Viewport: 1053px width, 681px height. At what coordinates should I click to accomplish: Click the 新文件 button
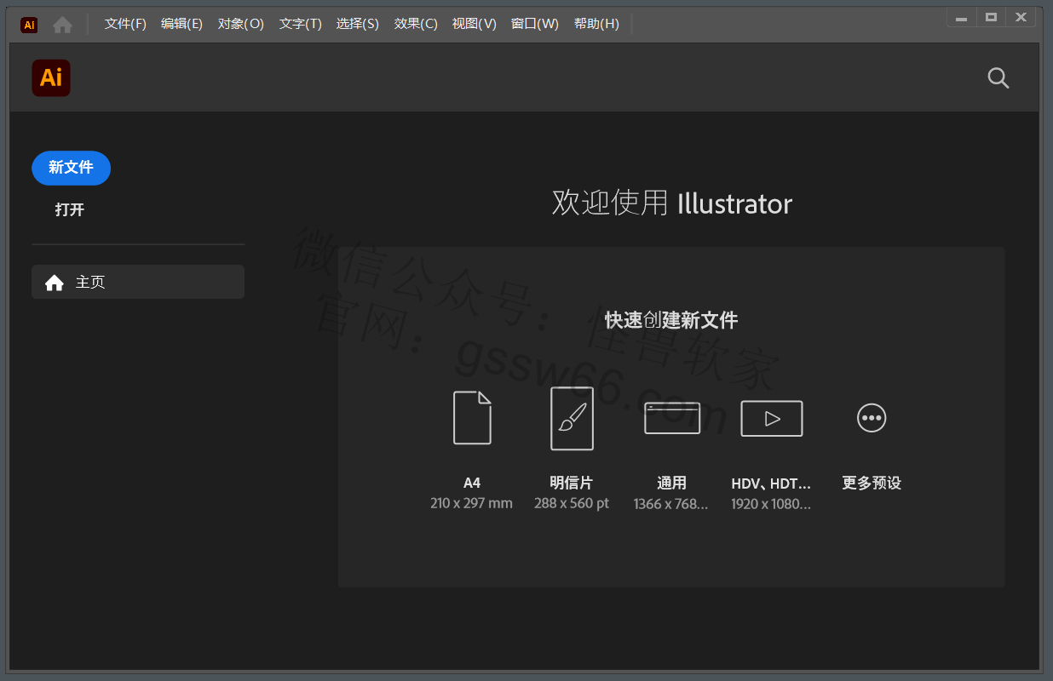click(71, 168)
